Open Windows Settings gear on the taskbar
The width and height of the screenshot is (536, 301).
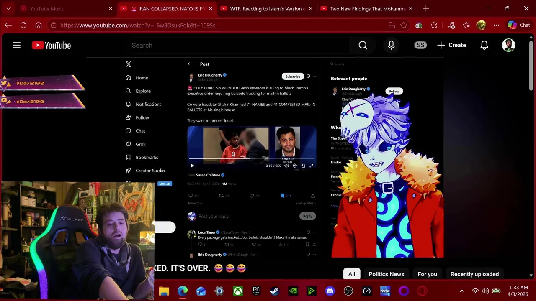[x=219, y=291]
